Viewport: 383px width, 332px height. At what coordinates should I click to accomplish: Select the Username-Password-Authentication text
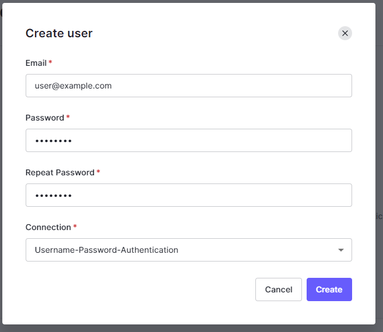tap(107, 250)
